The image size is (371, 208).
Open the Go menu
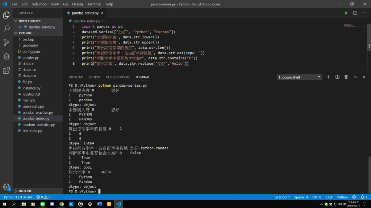65,4
